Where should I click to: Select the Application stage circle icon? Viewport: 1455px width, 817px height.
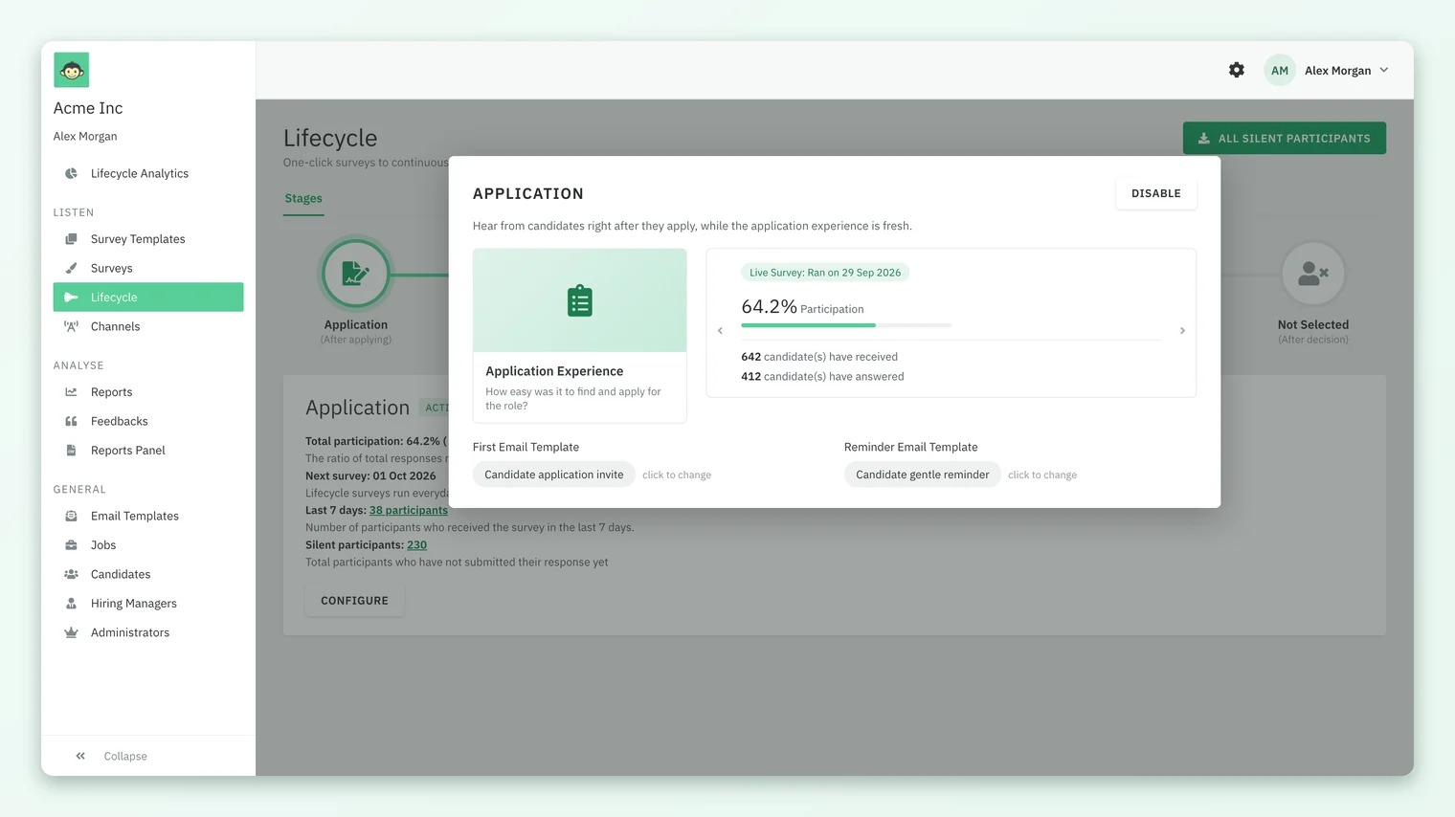[355, 273]
